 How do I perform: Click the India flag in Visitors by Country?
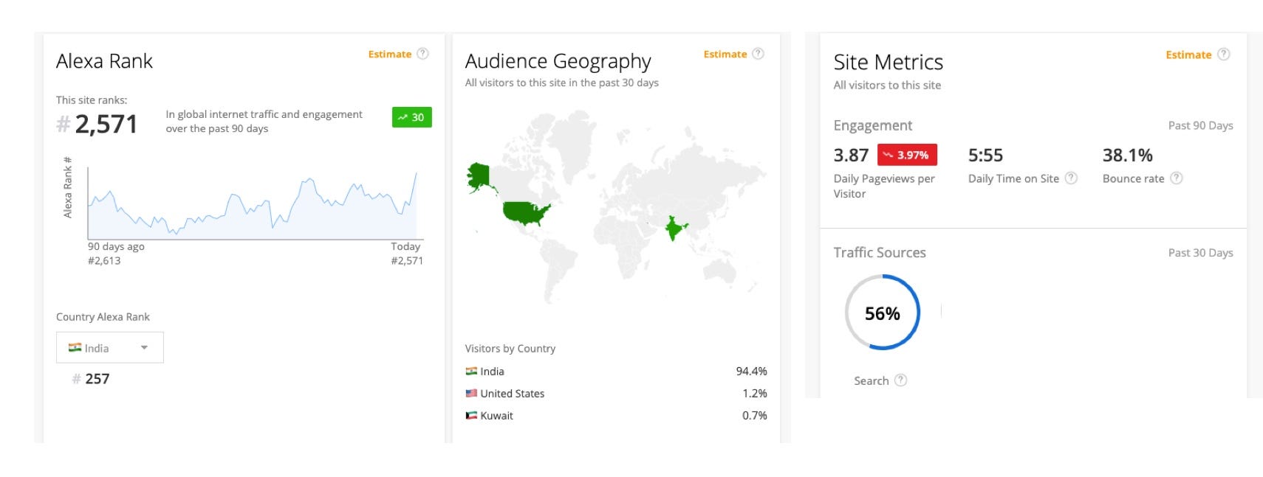(x=471, y=372)
